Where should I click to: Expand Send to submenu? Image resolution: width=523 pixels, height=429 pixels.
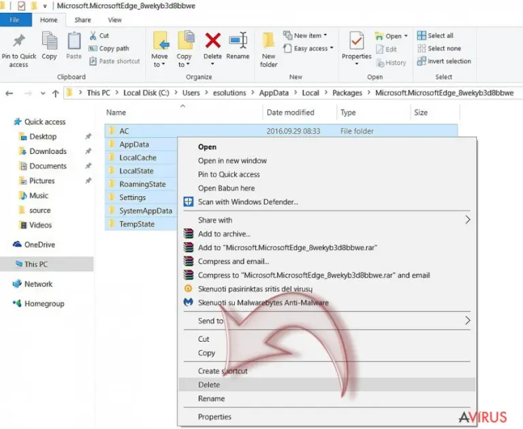pos(327,321)
